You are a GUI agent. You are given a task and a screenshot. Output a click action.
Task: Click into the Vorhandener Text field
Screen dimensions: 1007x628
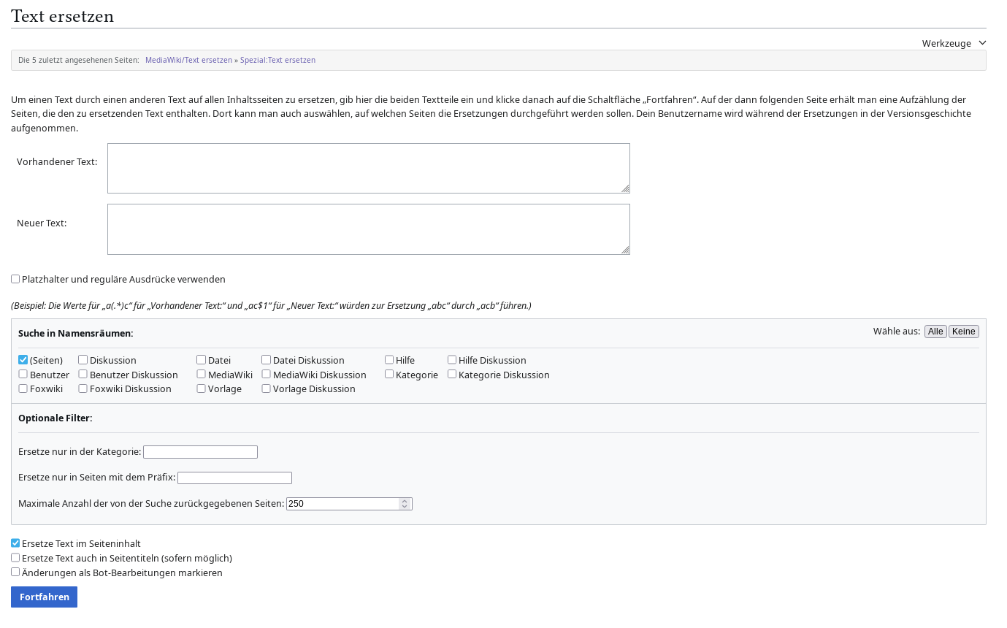(x=369, y=168)
